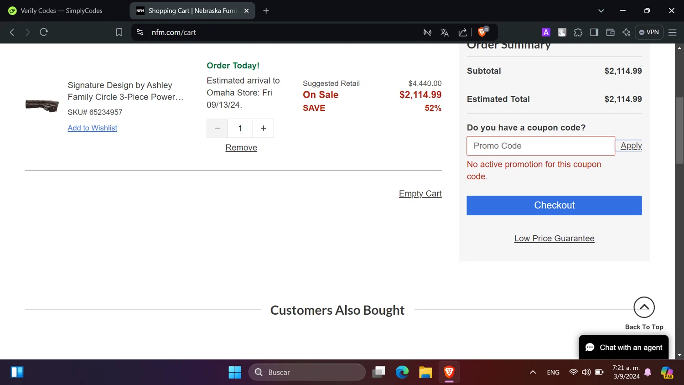Bookmark this page with the bookmark icon
The height and width of the screenshot is (385, 684).
pos(119,32)
